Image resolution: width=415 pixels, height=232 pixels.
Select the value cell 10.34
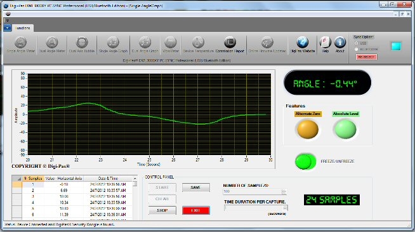[63, 203]
